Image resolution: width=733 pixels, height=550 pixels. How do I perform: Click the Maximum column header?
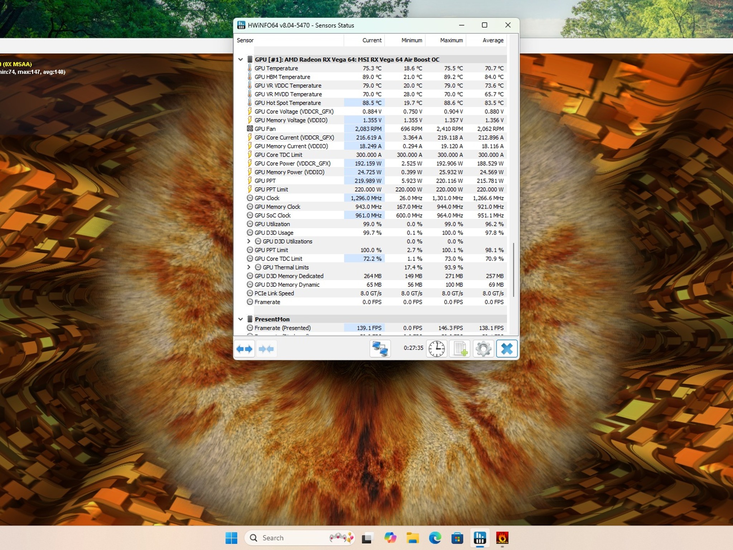click(446, 40)
